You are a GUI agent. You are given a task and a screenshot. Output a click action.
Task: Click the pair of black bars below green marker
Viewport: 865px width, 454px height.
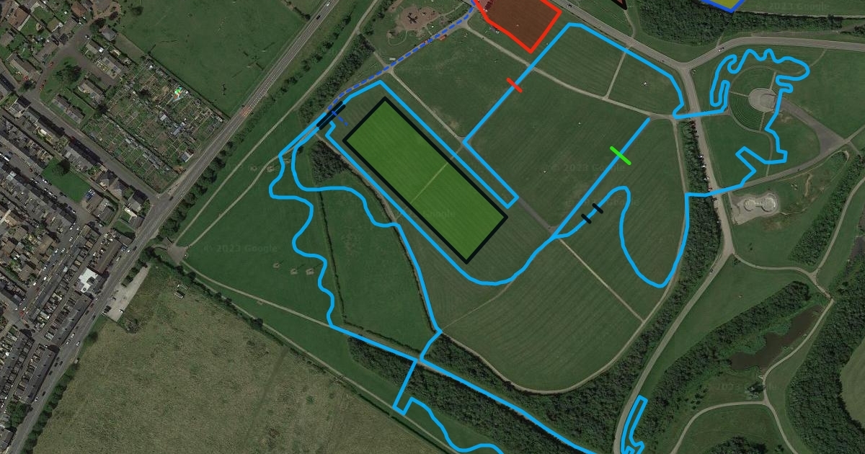tap(592, 213)
